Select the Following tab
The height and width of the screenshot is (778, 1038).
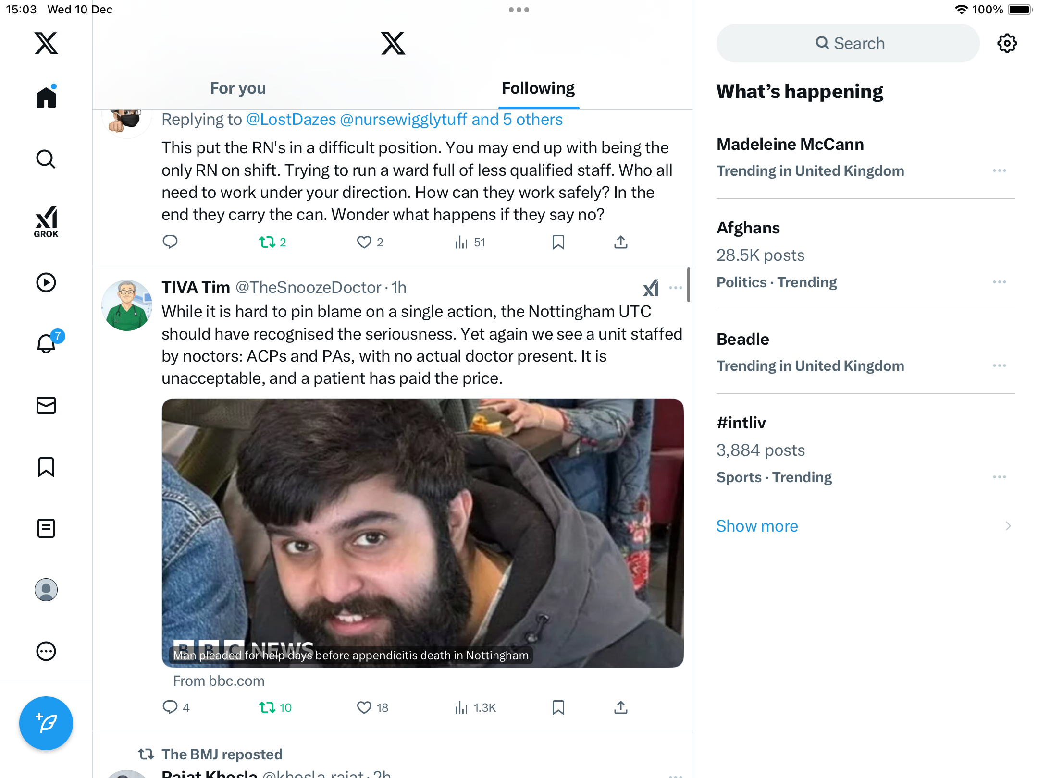(x=538, y=88)
